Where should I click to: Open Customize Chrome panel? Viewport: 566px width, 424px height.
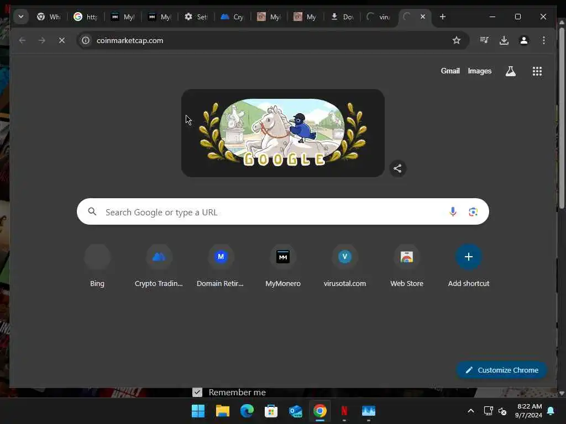click(x=501, y=370)
